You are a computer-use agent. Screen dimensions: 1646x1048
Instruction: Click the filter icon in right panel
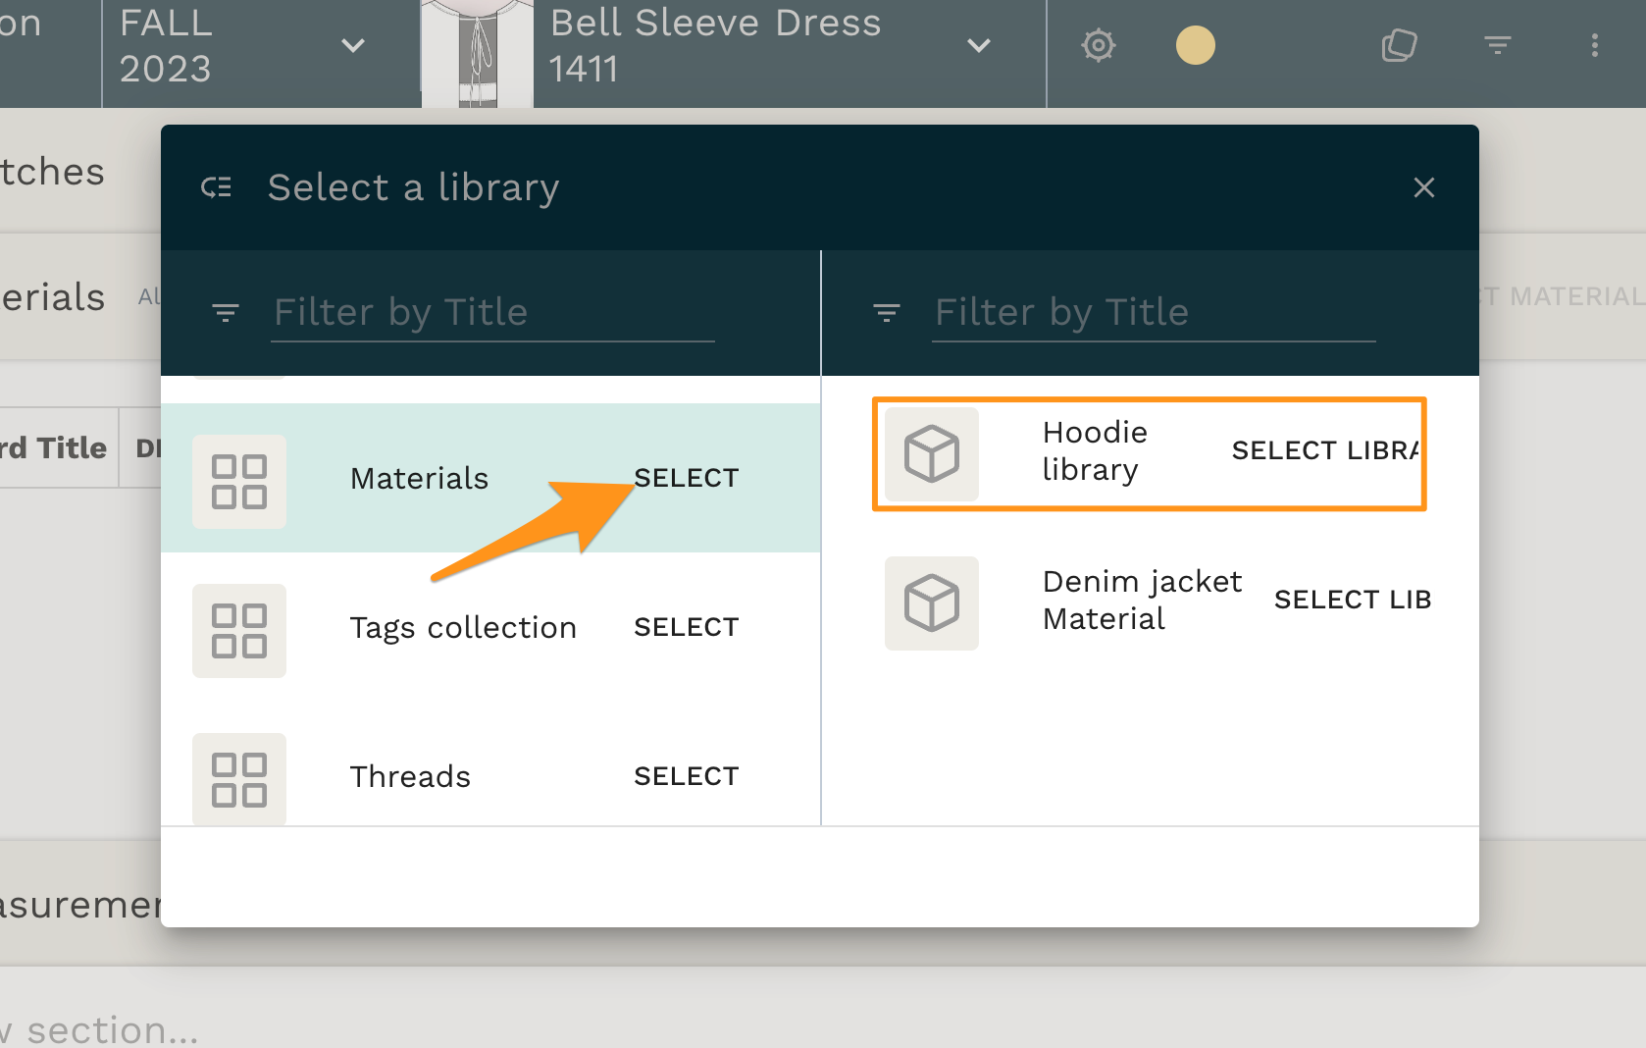(x=887, y=313)
